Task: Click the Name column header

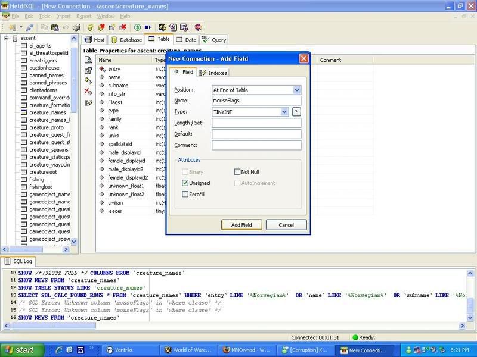Action: [125, 60]
